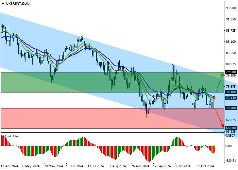
Task: Click the 75.675 price axis value
Action: point(231,87)
